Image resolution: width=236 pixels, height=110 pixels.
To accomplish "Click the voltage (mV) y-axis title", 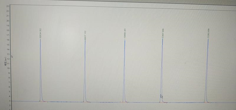I will coord(5,62).
